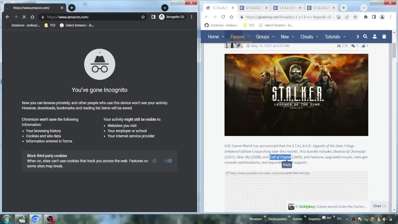Switch to second S.T.A.L.K.E.R. tab
398x224 pixels.
click(254, 8)
